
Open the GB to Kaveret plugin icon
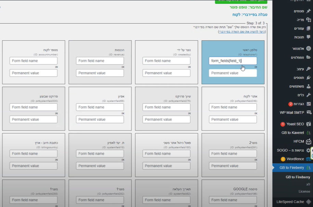[309, 133]
